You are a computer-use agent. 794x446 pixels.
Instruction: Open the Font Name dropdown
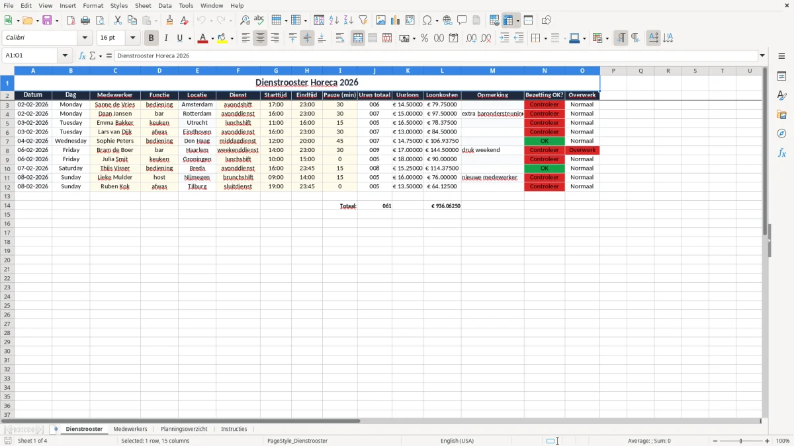(85, 38)
